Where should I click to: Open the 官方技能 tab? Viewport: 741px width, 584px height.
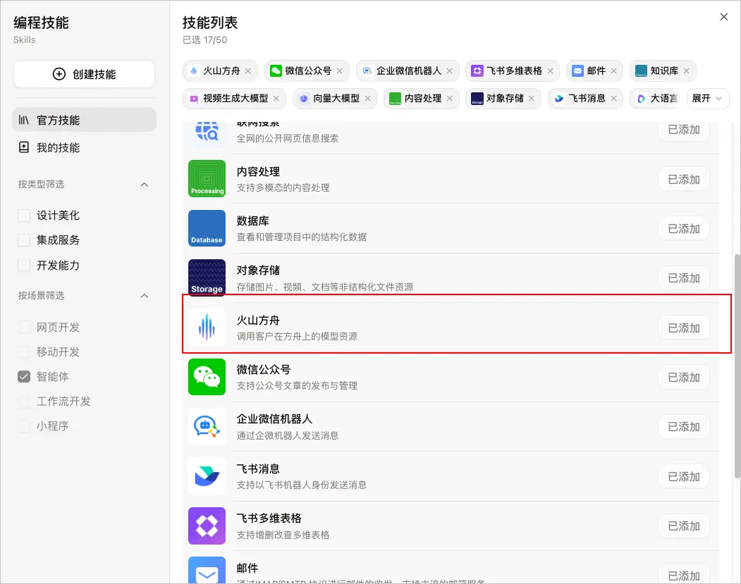[x=84, y=120]
